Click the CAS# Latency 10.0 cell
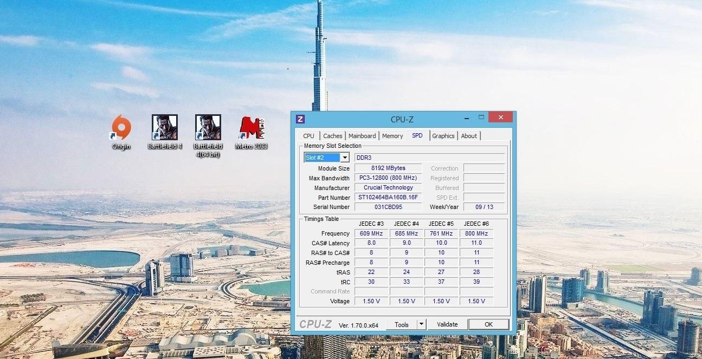This screenshot has width=702, height=359. (x=441, y=244)
